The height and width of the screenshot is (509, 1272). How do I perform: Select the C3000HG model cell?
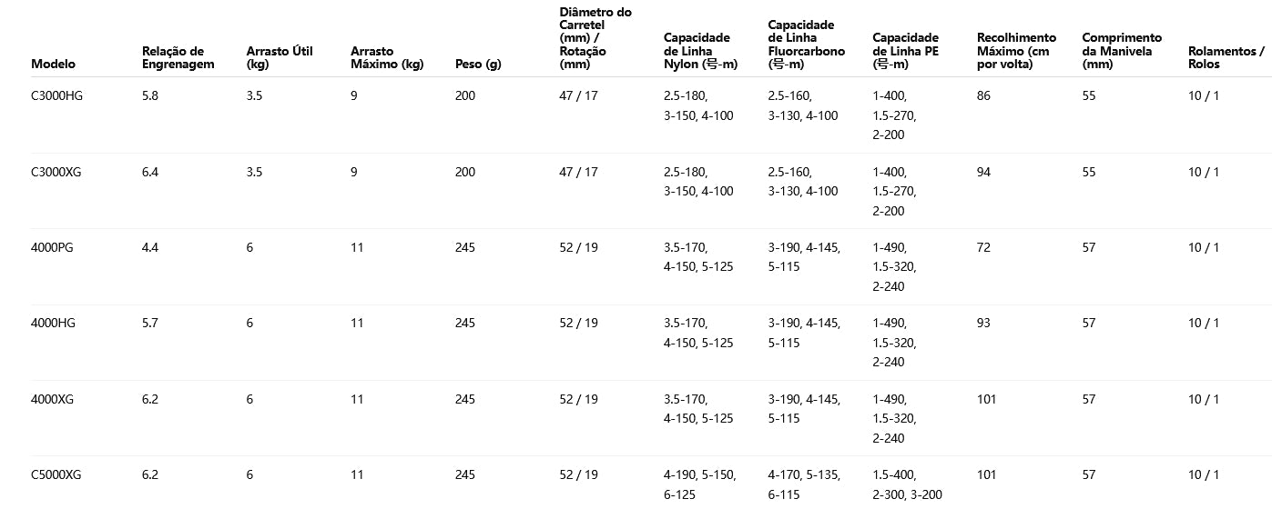point(56,95)
